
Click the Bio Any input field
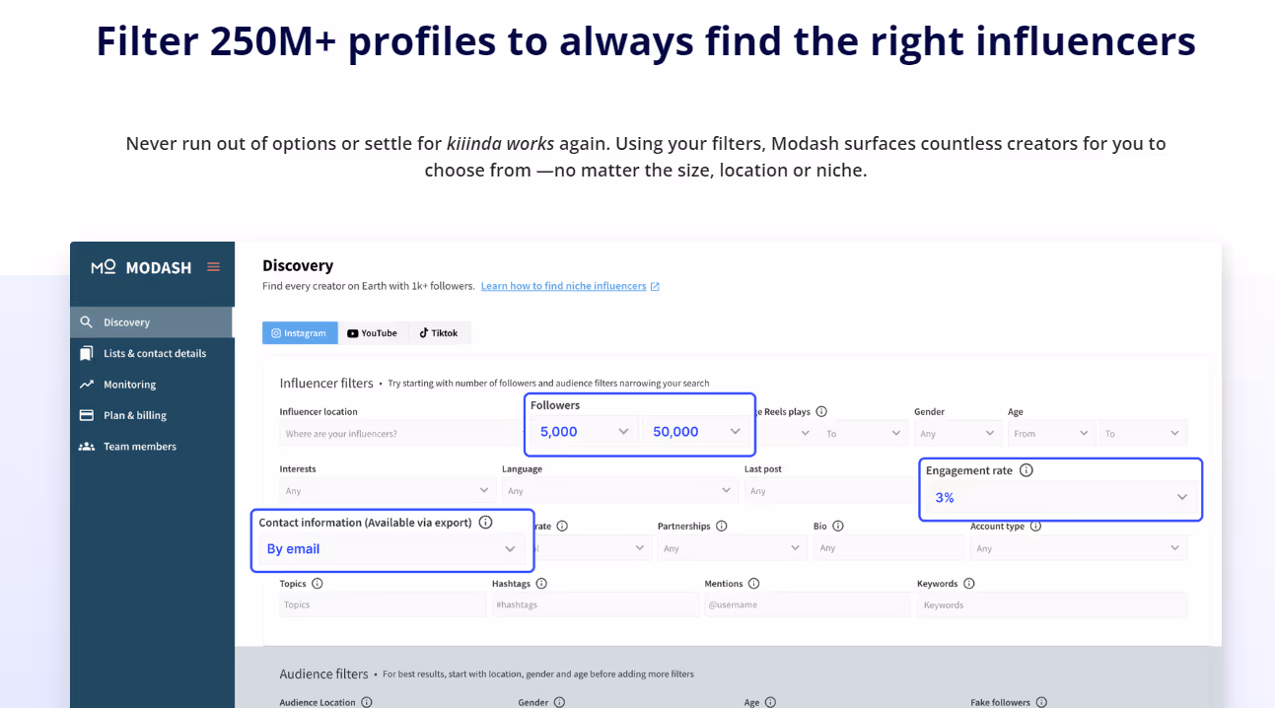pyautogui.click(x=889, y=548)
